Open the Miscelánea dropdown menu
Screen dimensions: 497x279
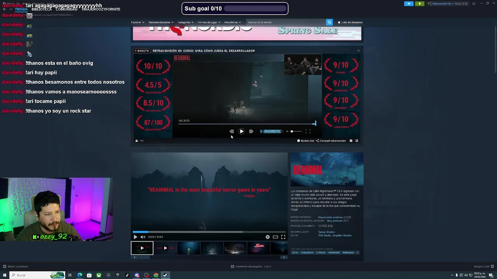232,22
